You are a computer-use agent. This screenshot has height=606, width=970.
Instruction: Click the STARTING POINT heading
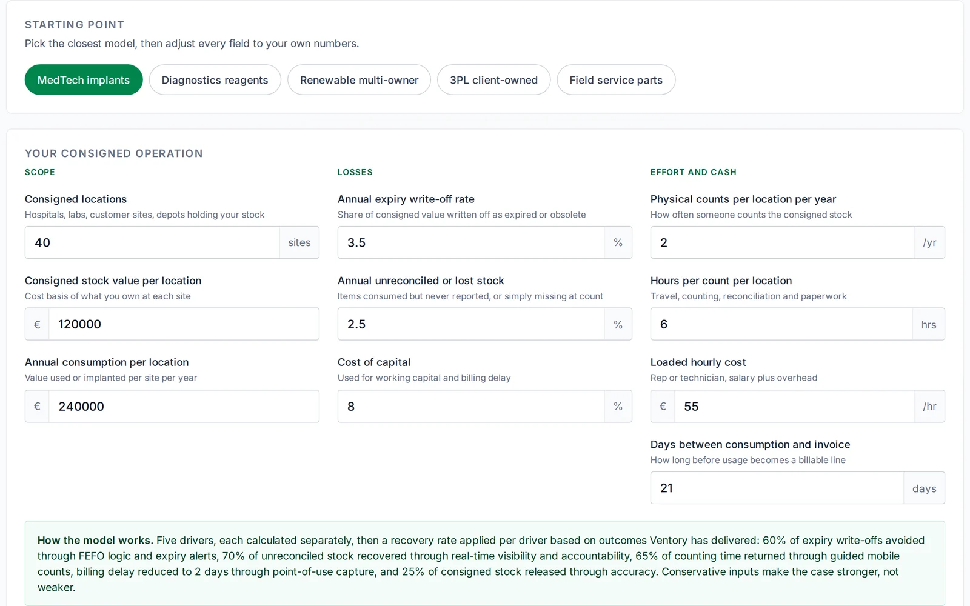(75, 25)
